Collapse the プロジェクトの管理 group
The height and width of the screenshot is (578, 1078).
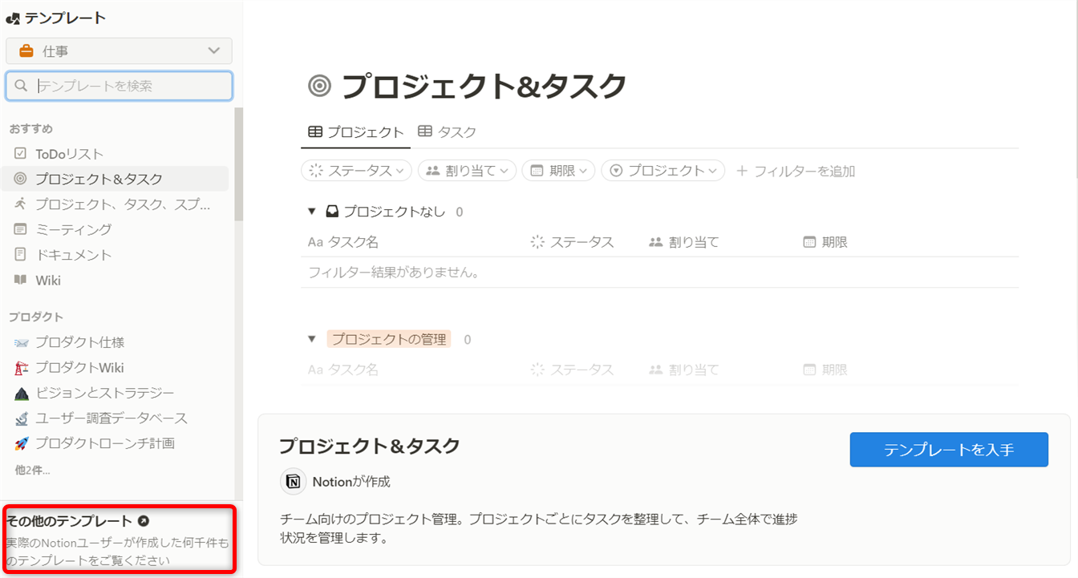[312, 339]
